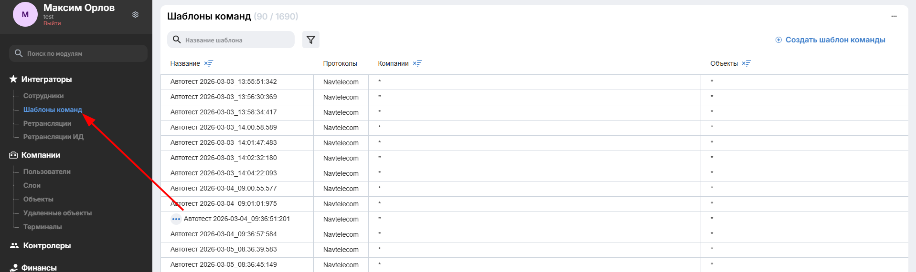Open Сотрудники in the sidebar
The image size is (916, 272).
(43, 96)
